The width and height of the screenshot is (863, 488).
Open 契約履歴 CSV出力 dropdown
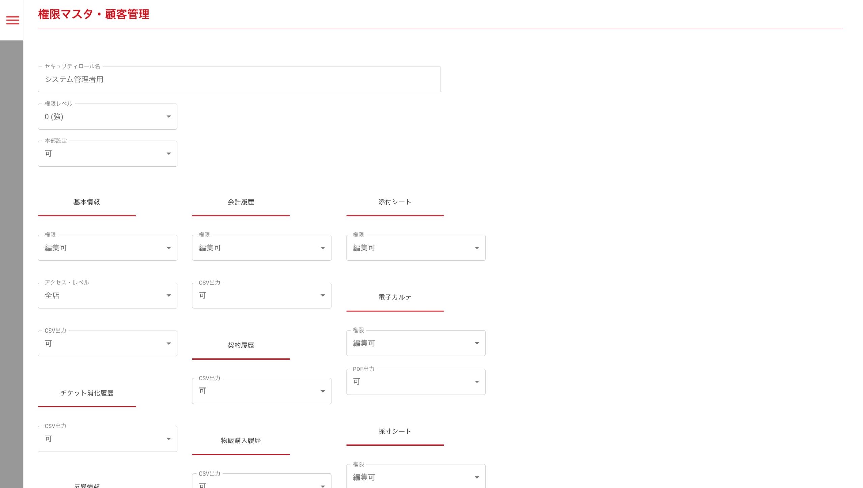(x=262, y=391)
